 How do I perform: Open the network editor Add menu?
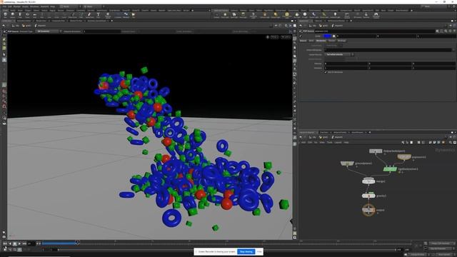[x=303, y=142]
